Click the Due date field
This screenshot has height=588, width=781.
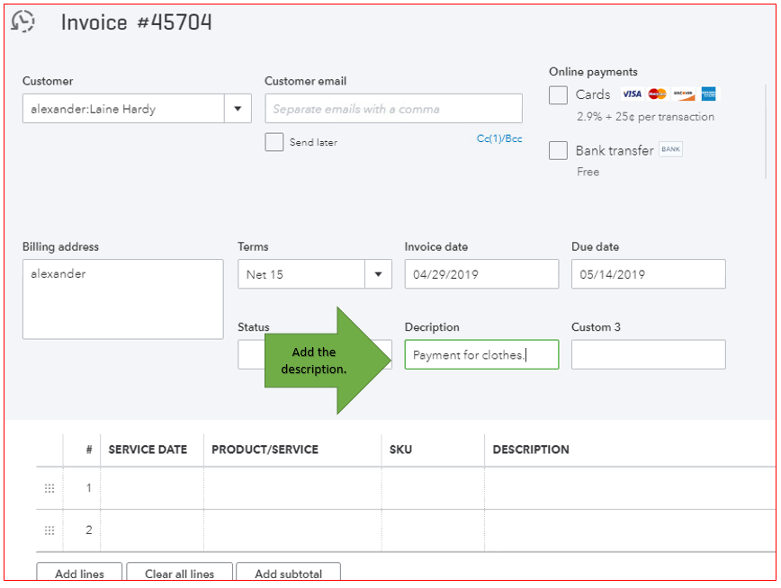click(x=649, y=274)
